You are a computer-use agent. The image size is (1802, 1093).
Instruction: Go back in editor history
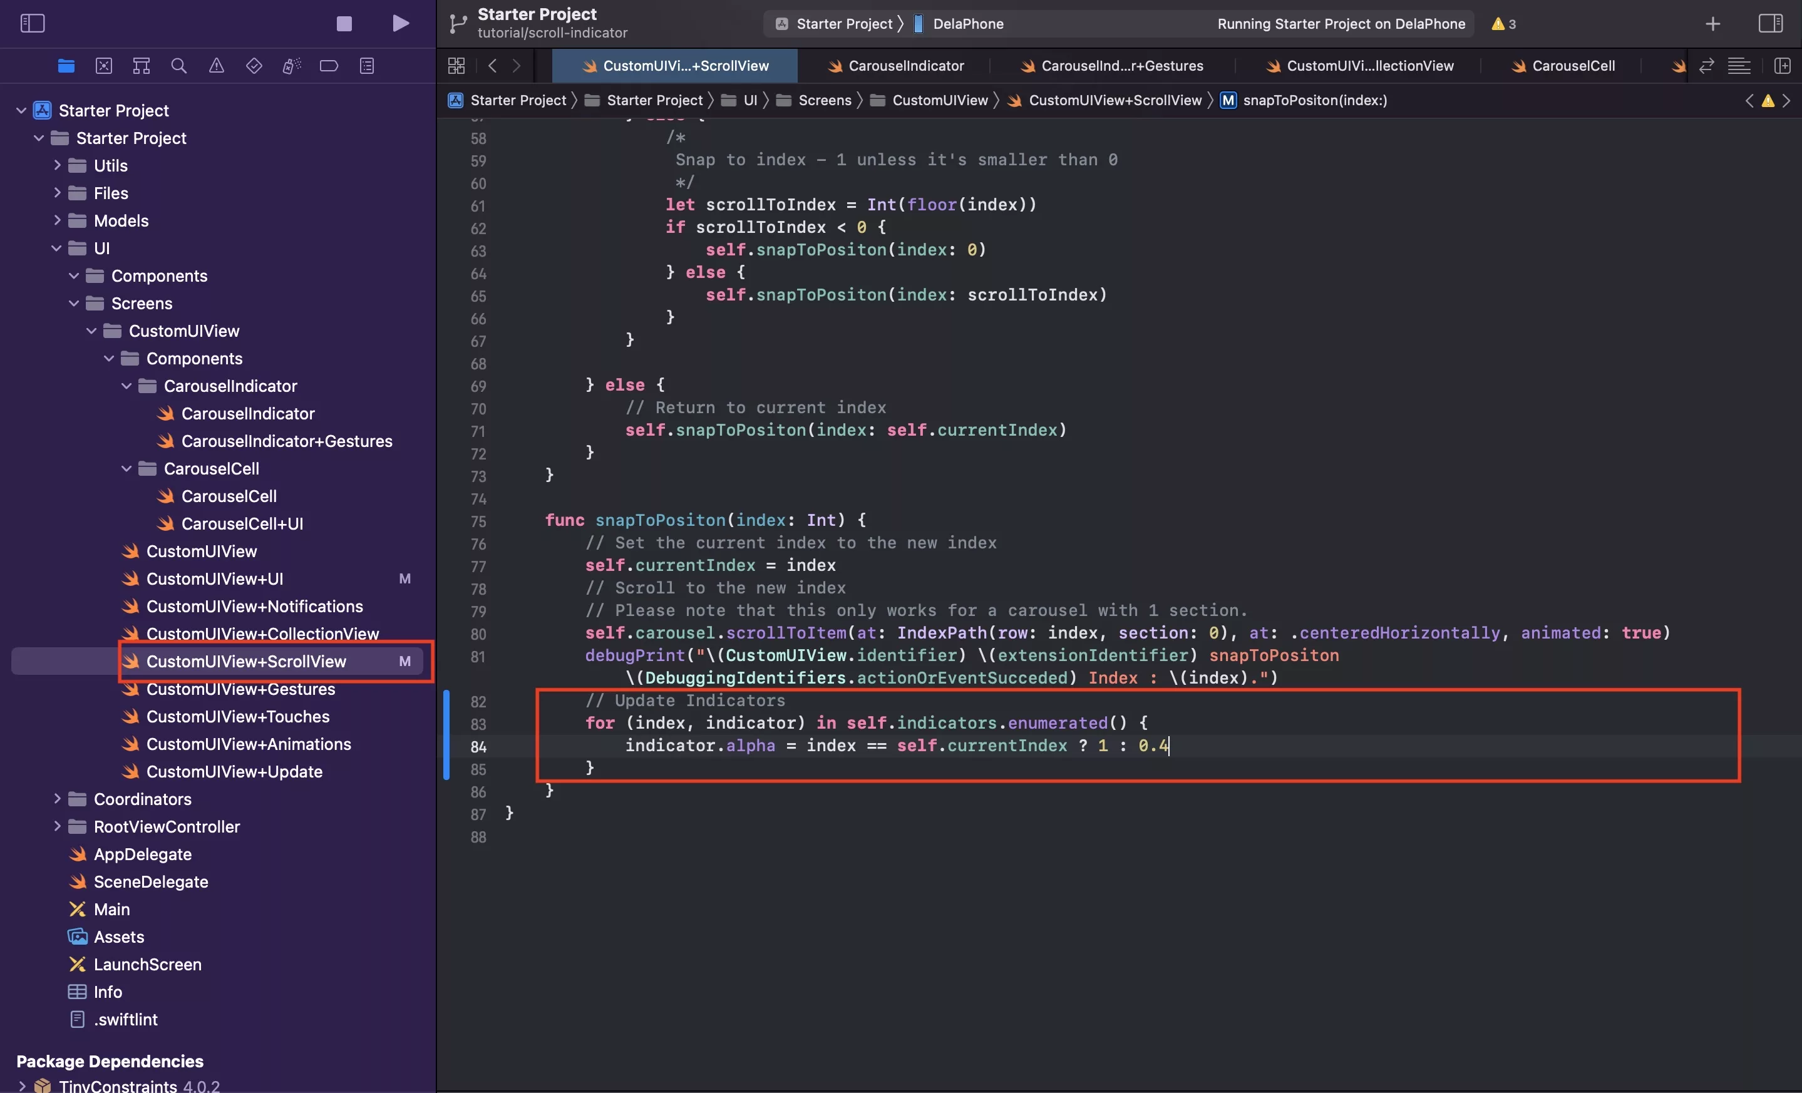point(492,66)
